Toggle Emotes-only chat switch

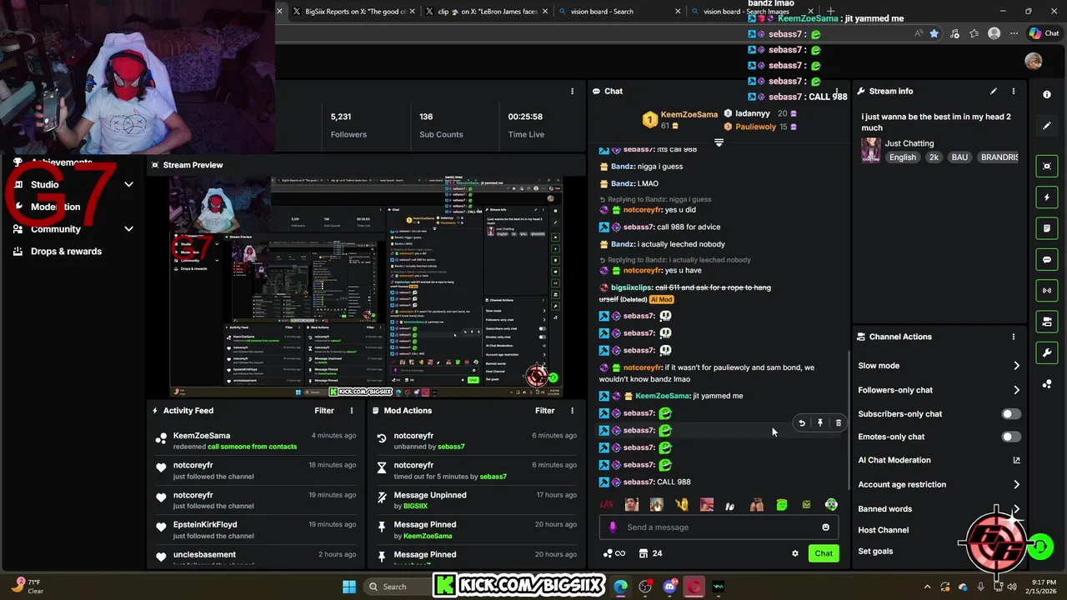coord(1010,437)
